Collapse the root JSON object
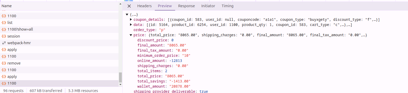This screenshot has height=93, width=408. pos(127,15)
